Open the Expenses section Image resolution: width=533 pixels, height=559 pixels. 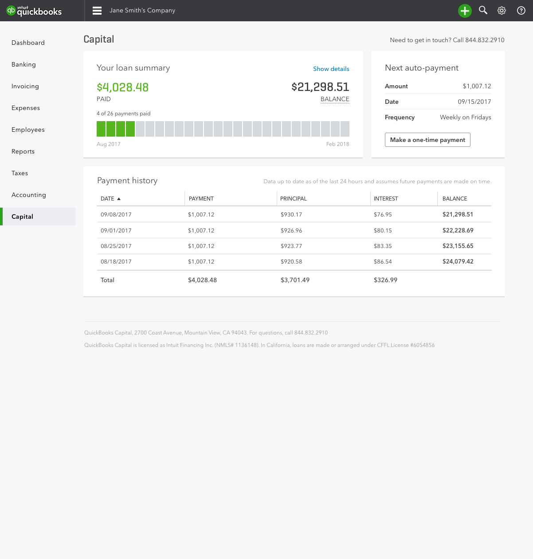(26, 108)
